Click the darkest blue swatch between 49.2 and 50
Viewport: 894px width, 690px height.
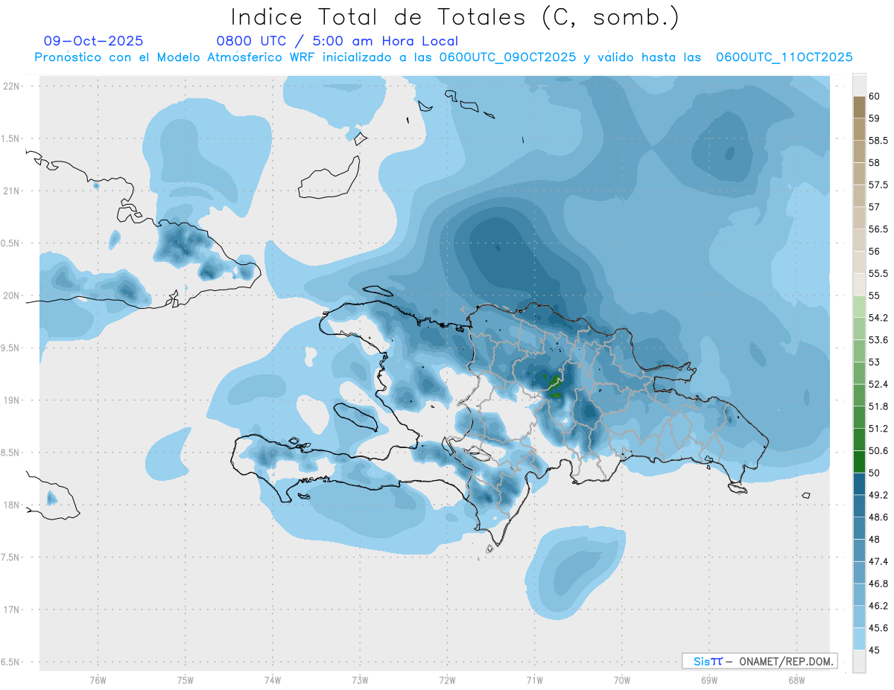859,484
